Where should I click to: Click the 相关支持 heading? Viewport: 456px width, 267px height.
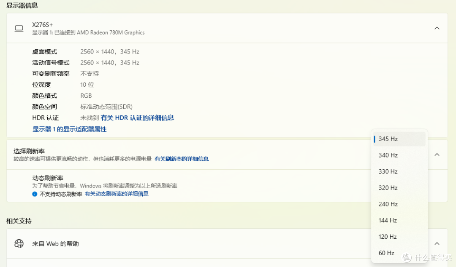tap(19, 221)
